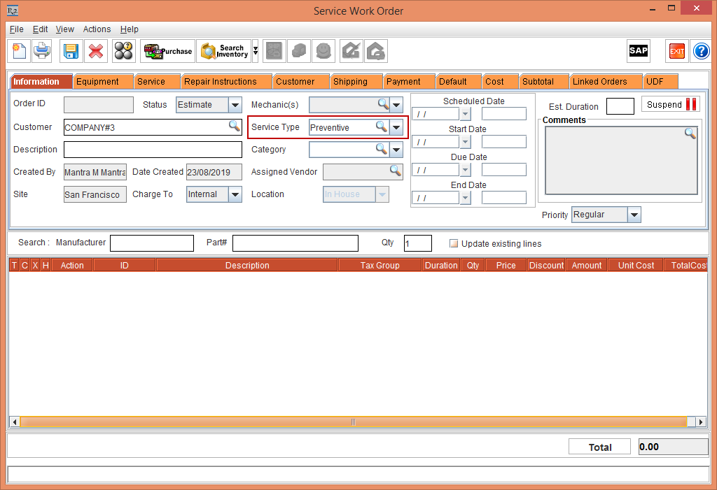Open the Service Type dropdown arrow
717x490 pixels.
(396, 127)
